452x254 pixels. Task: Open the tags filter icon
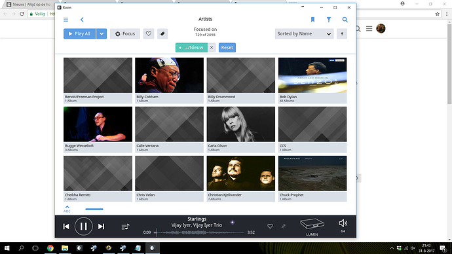pyautogui.click(x=162, y=33)
